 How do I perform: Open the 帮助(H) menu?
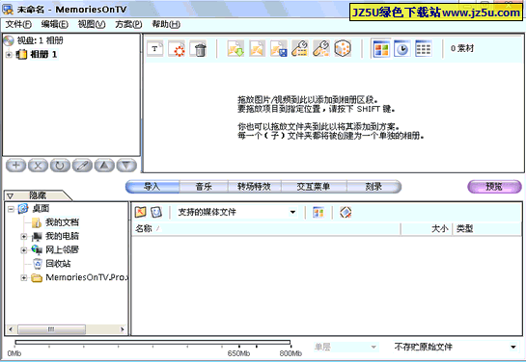166,24
